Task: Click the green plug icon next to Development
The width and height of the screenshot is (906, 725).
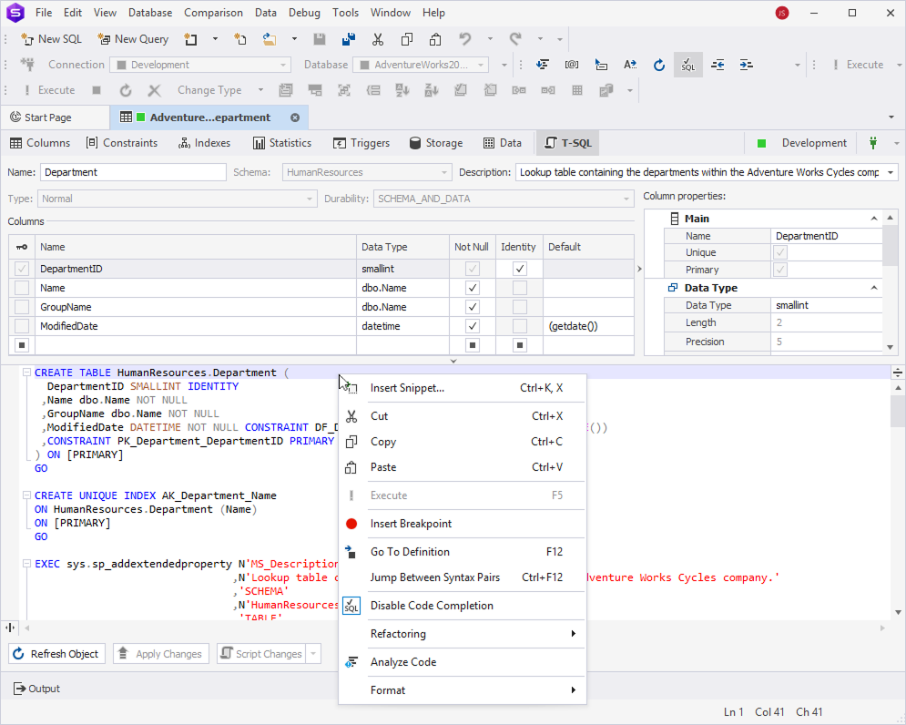Action: (x=873, y=143)
